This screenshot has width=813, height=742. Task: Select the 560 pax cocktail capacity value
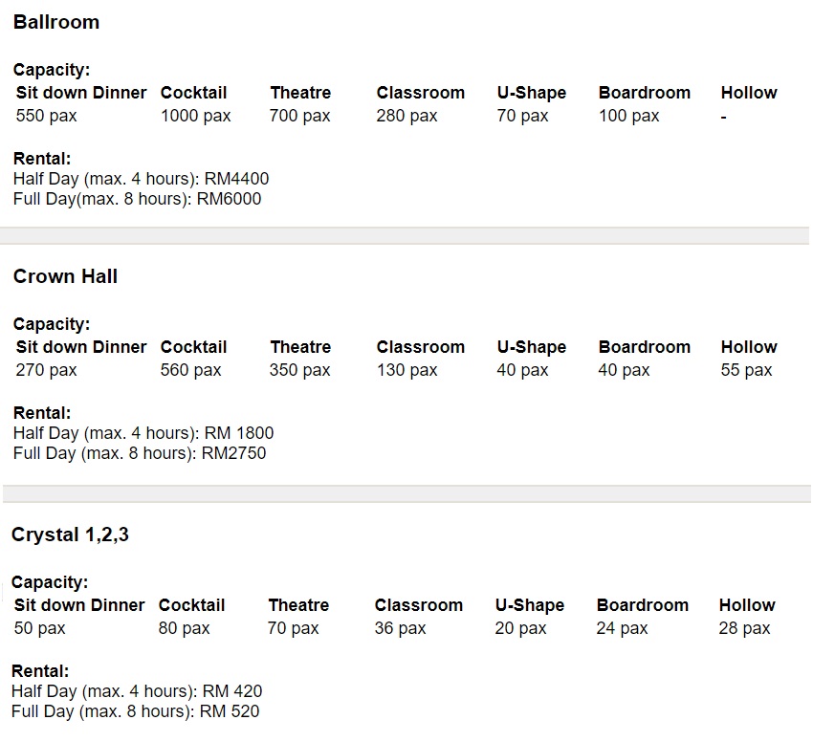coord(191,370)
